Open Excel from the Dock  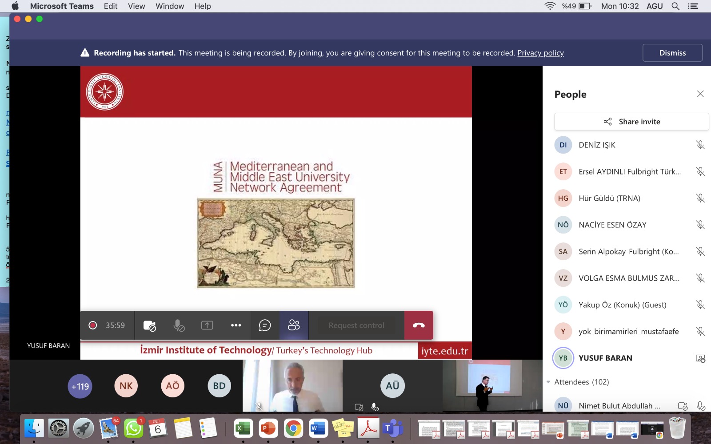[x=243, y=428]
